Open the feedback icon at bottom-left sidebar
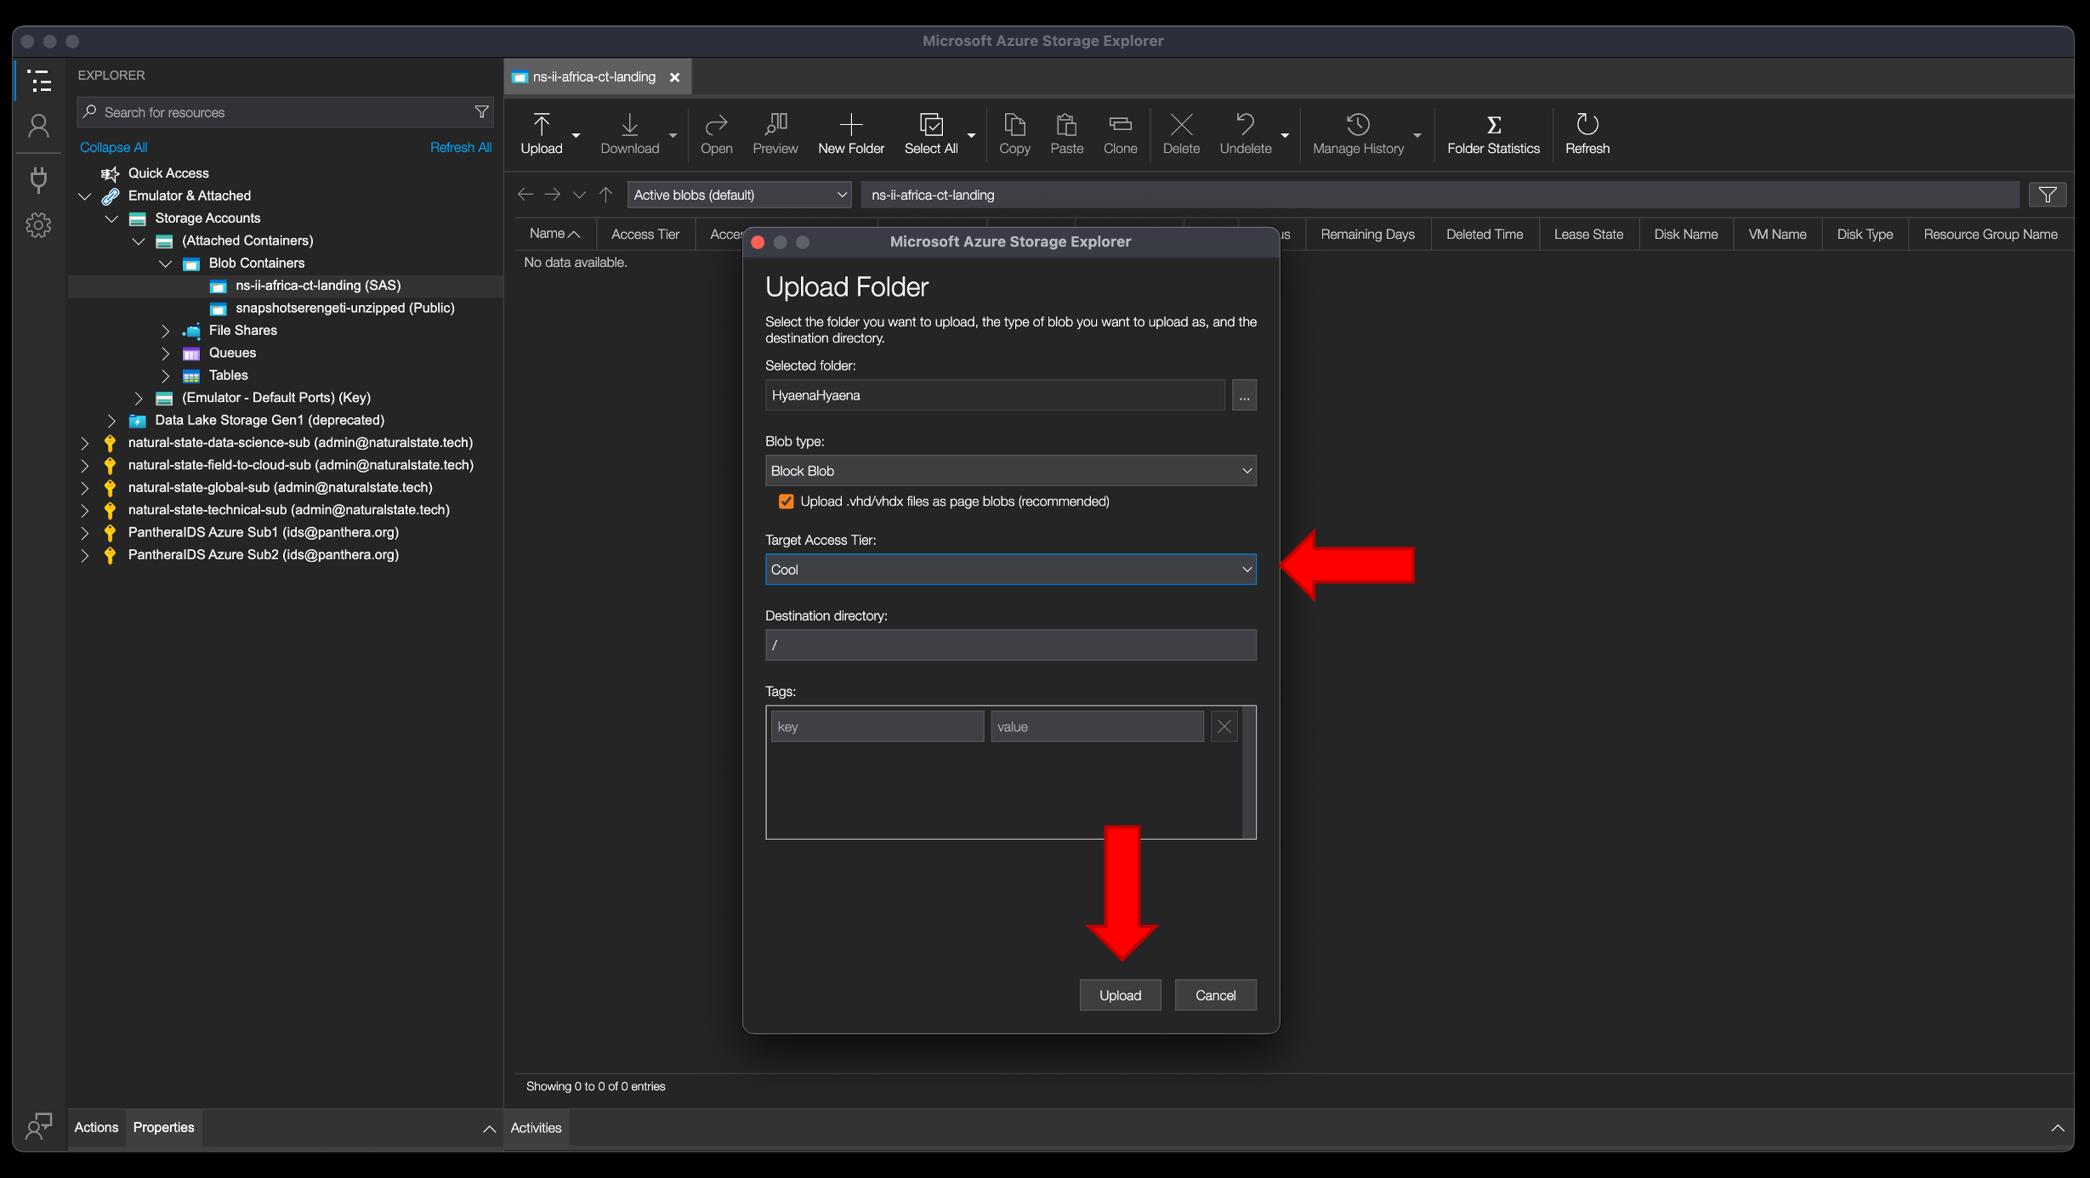 pyautogui.click(x=39, y=1127)
